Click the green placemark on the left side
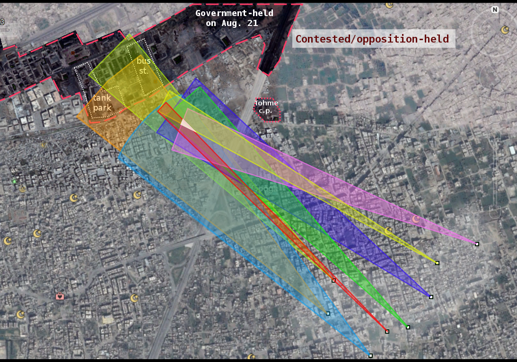Image resolution: width=517 pixels, height=362 pixels. pos(14,181)
